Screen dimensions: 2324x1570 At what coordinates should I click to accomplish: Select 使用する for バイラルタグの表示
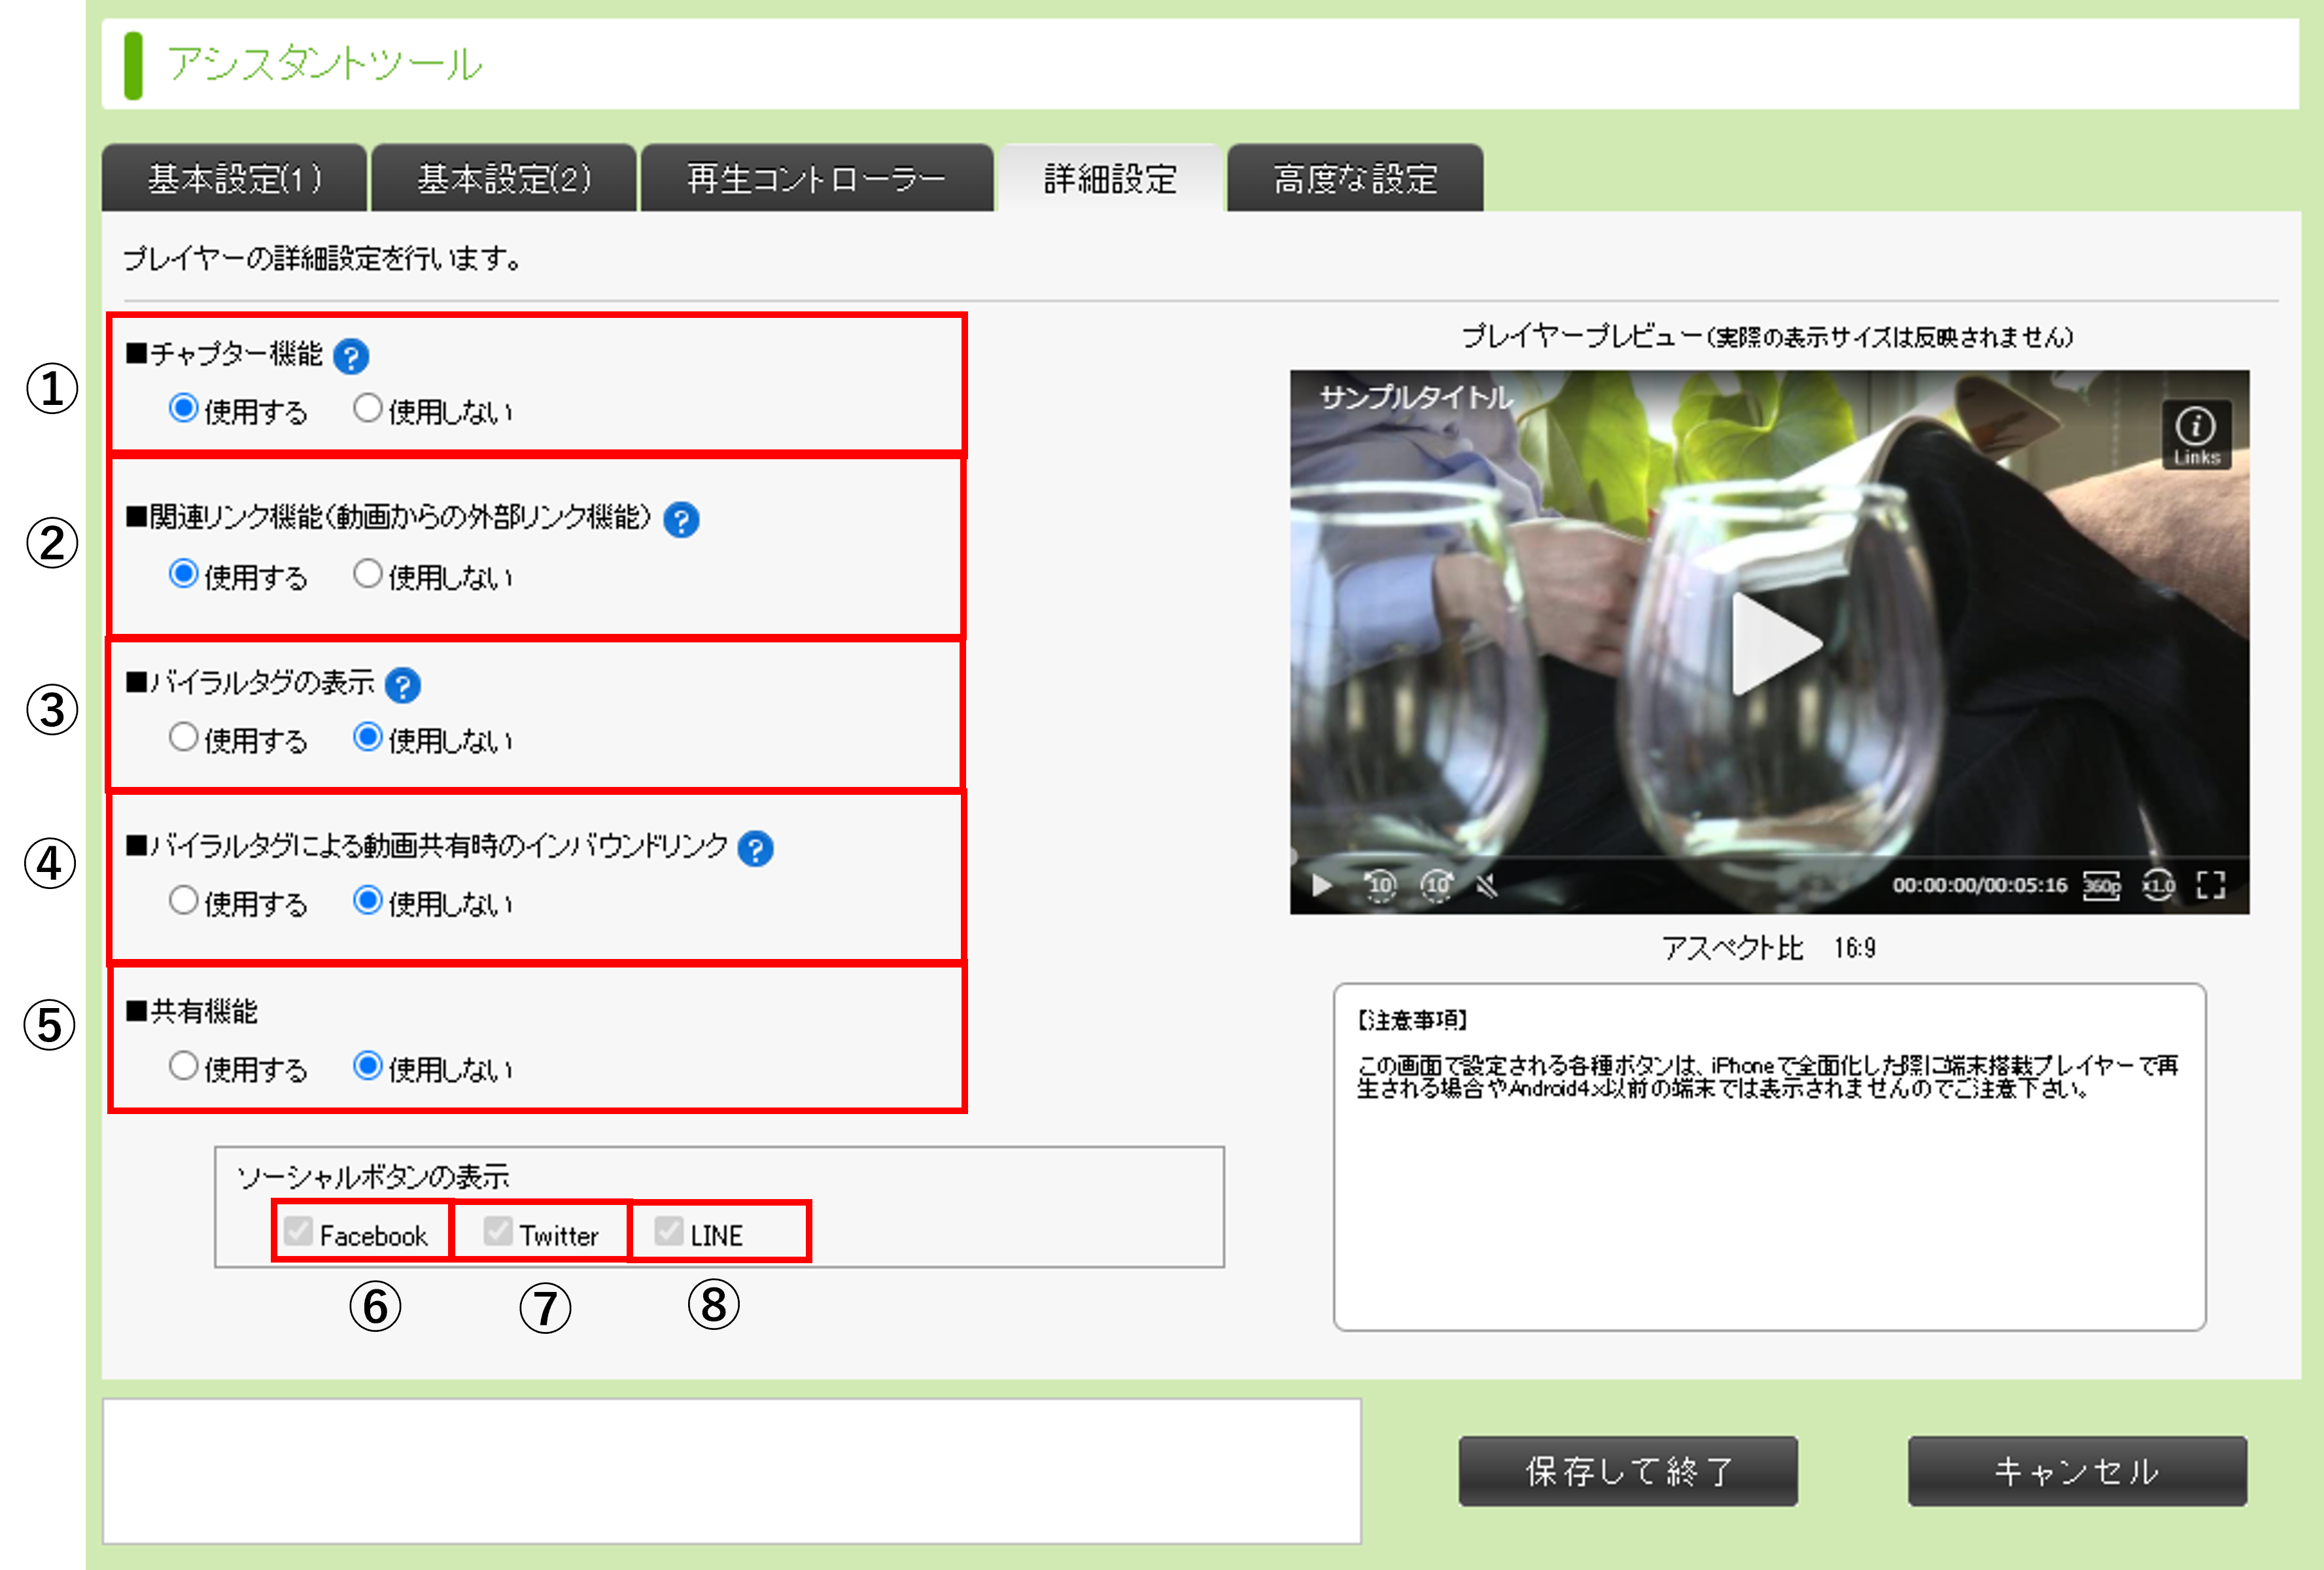tap(183, 737)
